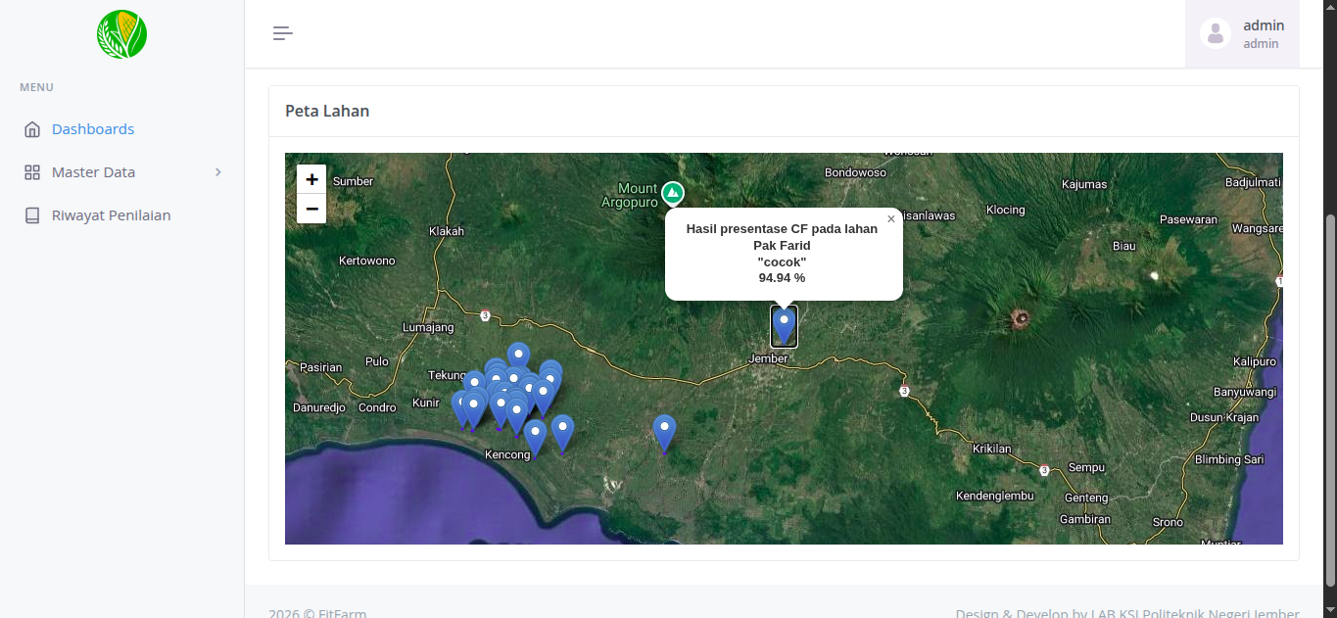
Task: Open Riwayat Penilaian page
Action: tap(111, 215)
